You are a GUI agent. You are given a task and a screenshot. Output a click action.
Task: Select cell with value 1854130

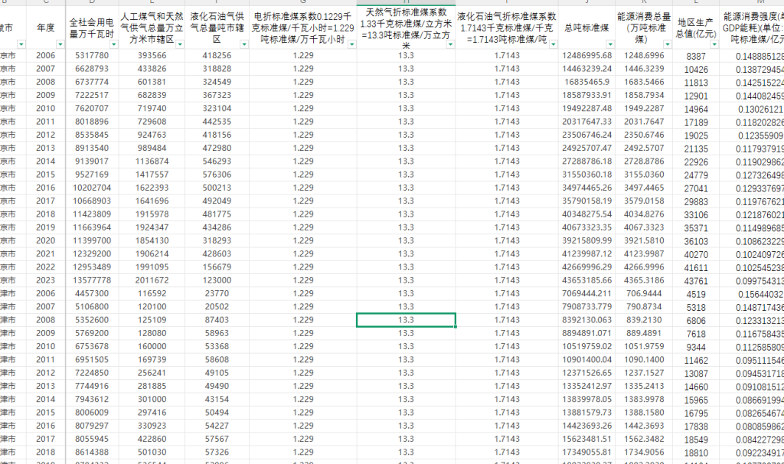click(x=152, y=240)
